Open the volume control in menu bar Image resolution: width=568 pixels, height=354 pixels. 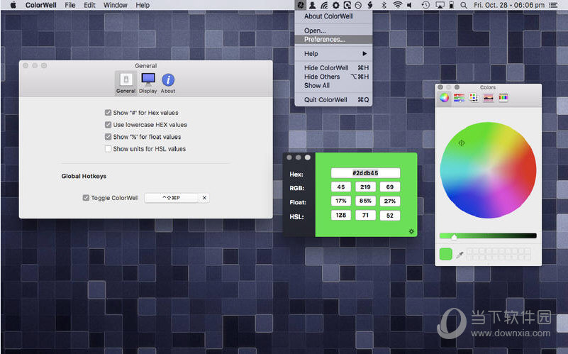tap(410, 5)
